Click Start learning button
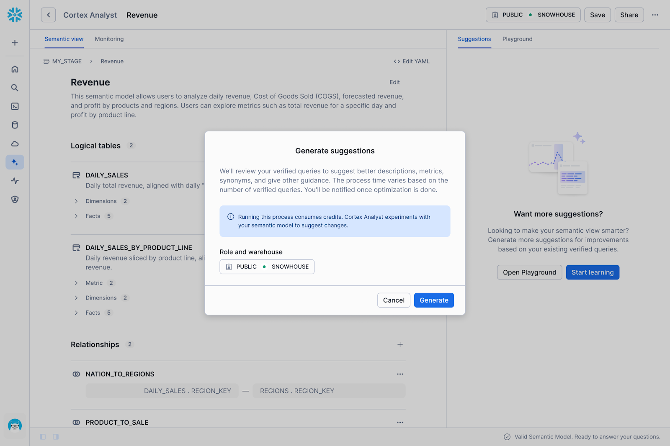The image size is (670, 446). coord(592,272)
